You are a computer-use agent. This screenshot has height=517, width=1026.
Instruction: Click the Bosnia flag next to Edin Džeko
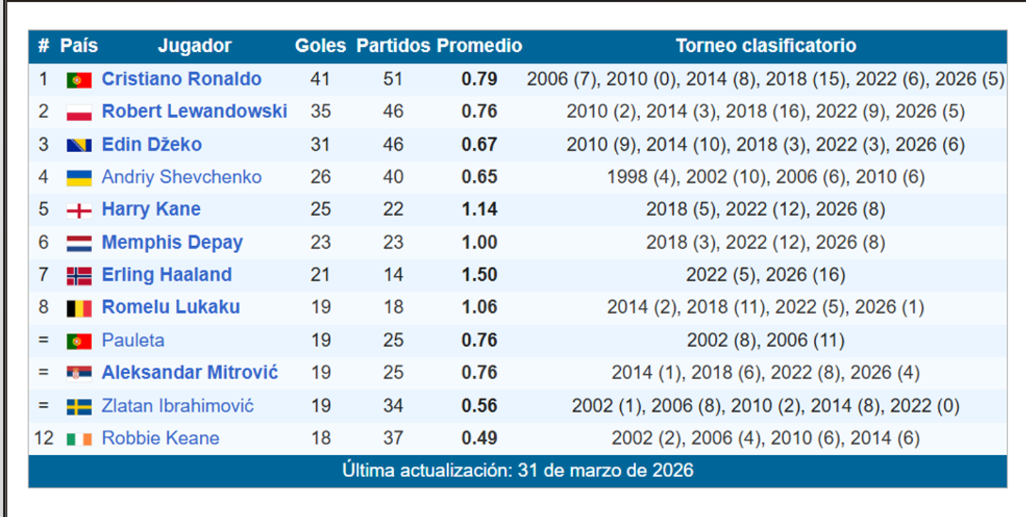click(79, 145)
